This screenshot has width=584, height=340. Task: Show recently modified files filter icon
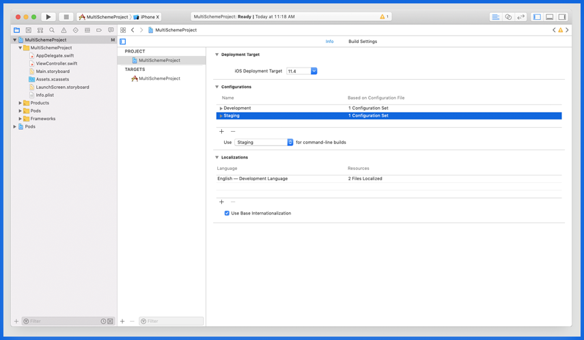(103, 322)
